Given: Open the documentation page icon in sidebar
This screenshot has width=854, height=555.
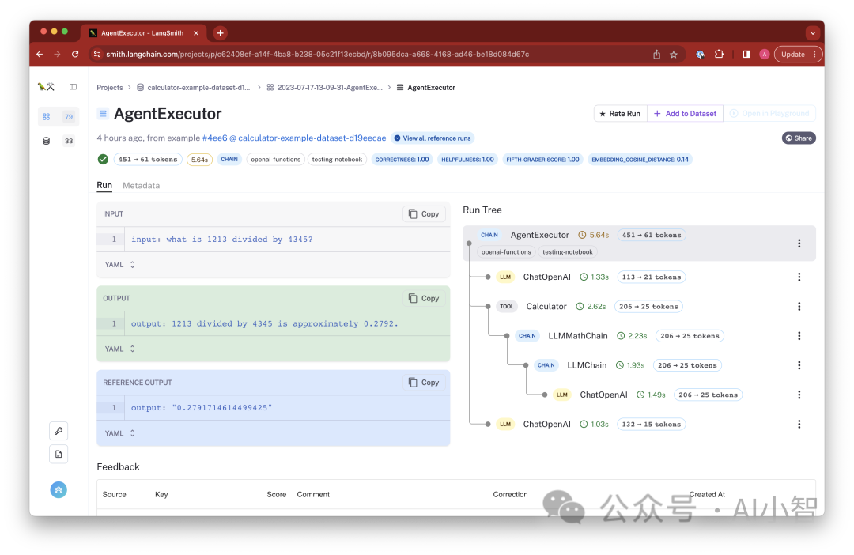Looking at the screenshot, I should click(x=59, y=454).
